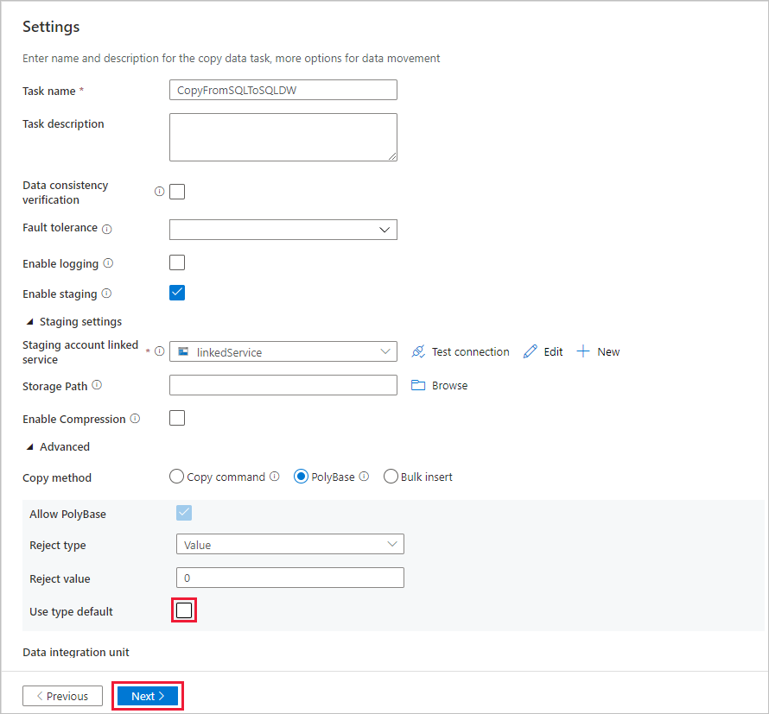
Task: Click the info icon beside PolyBase option
Action: tap(364, 476)
